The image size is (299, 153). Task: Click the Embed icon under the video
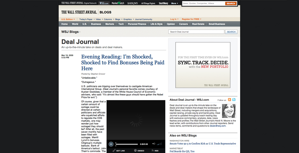point(136,150)
